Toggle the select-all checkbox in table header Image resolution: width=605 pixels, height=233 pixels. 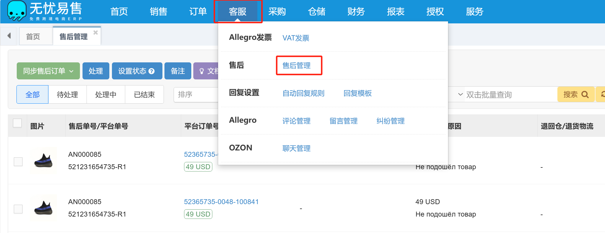point(17,123)
